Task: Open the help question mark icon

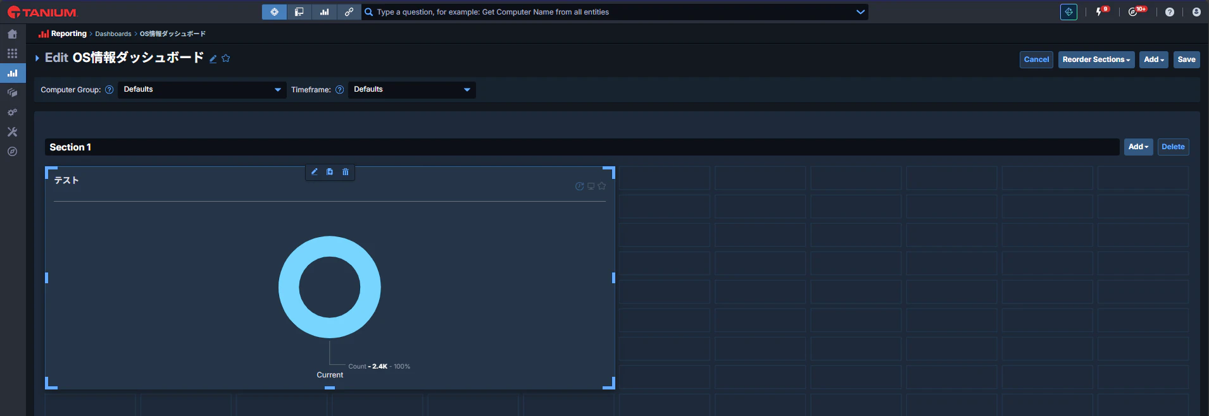Action: [x=1170, y=12]
